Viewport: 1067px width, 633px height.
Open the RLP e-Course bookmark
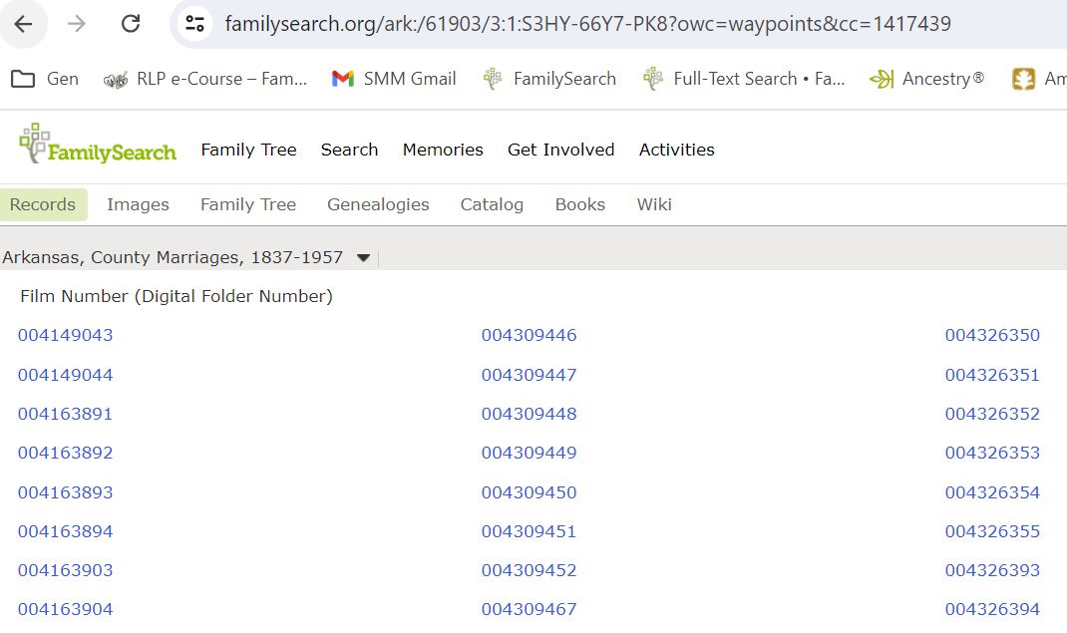[x=204, y=79]
